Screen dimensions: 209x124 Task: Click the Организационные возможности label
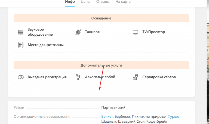[x=42, y=117]
